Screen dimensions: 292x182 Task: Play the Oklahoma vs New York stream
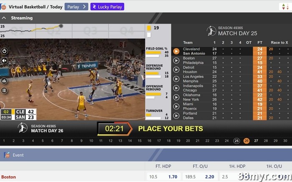pyautogui.click(x=176, y=97)
